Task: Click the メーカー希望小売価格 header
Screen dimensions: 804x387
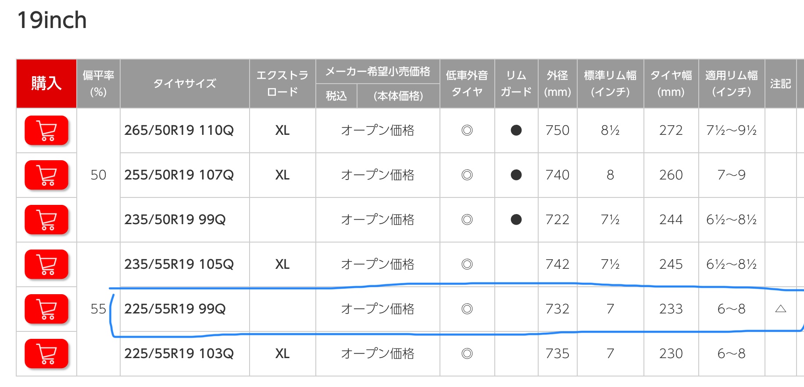Action: tap(378, 72)
